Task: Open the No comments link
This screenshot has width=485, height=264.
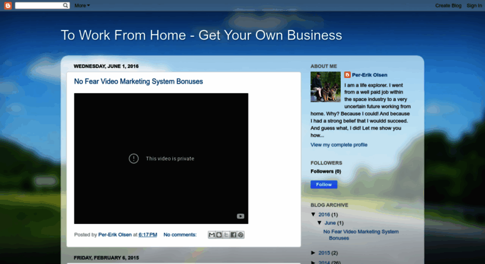Action: (180, 235)
